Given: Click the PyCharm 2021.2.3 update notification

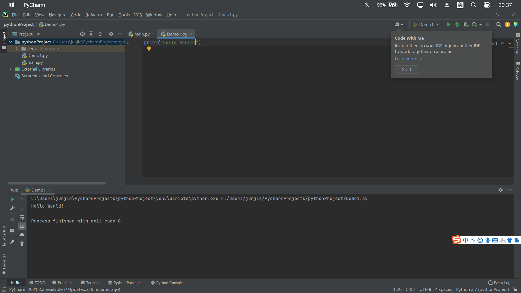Looking at the screenshot, I should [x=65, y=289].
